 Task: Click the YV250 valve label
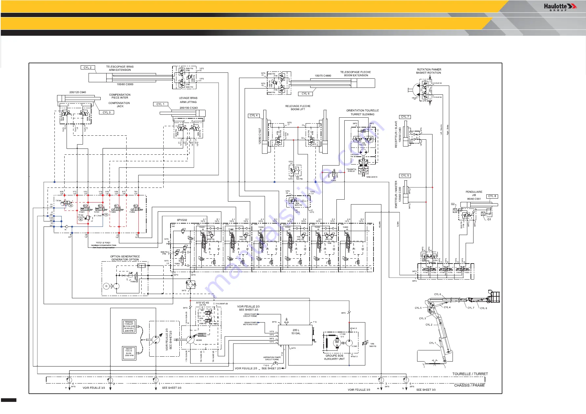click(317, 227)
